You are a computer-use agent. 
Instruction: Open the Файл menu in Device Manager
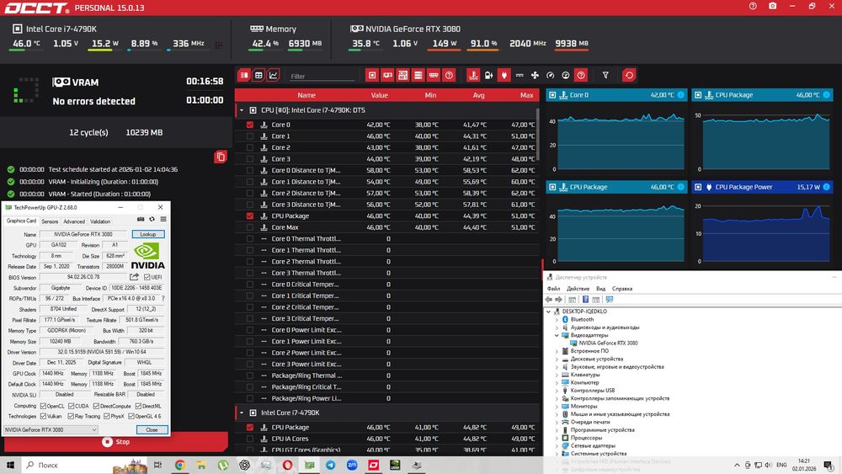click(x=554, y=289)
